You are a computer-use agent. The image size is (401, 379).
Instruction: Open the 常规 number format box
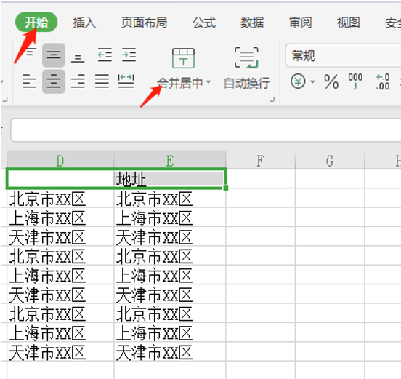coord(343,55)
